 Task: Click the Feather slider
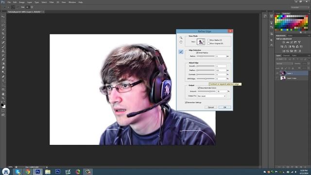(206, 70)
